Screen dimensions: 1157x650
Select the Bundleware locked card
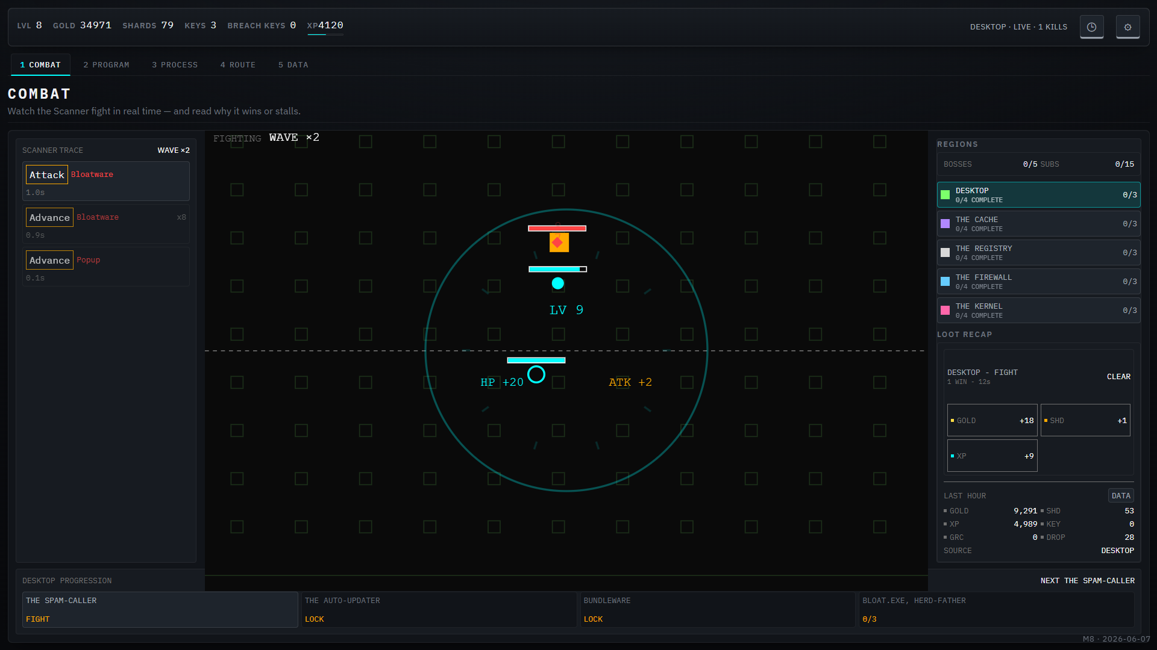[x=718, y=610]
